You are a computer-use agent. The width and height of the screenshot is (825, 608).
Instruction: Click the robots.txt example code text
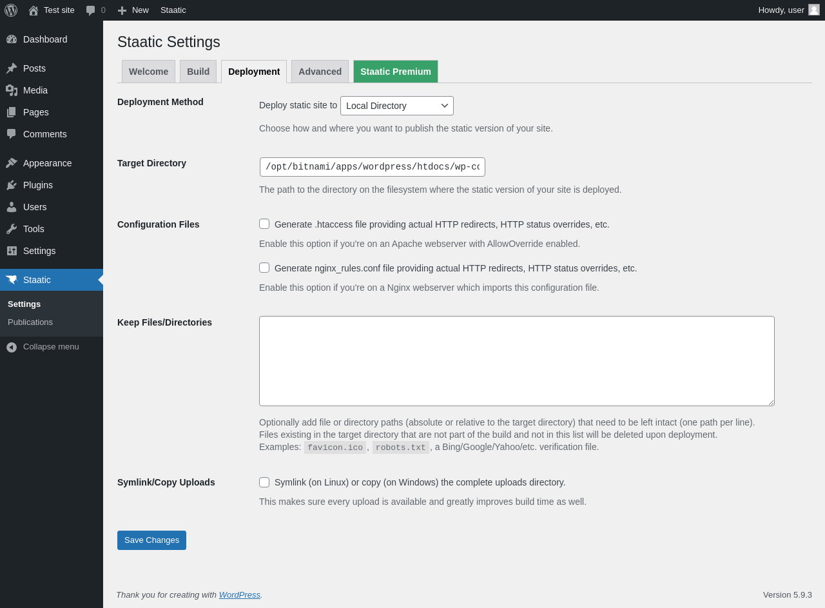401,447
